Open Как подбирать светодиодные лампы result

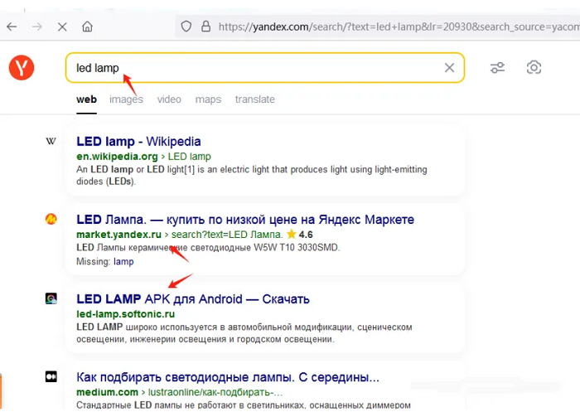tap(228, 377)
